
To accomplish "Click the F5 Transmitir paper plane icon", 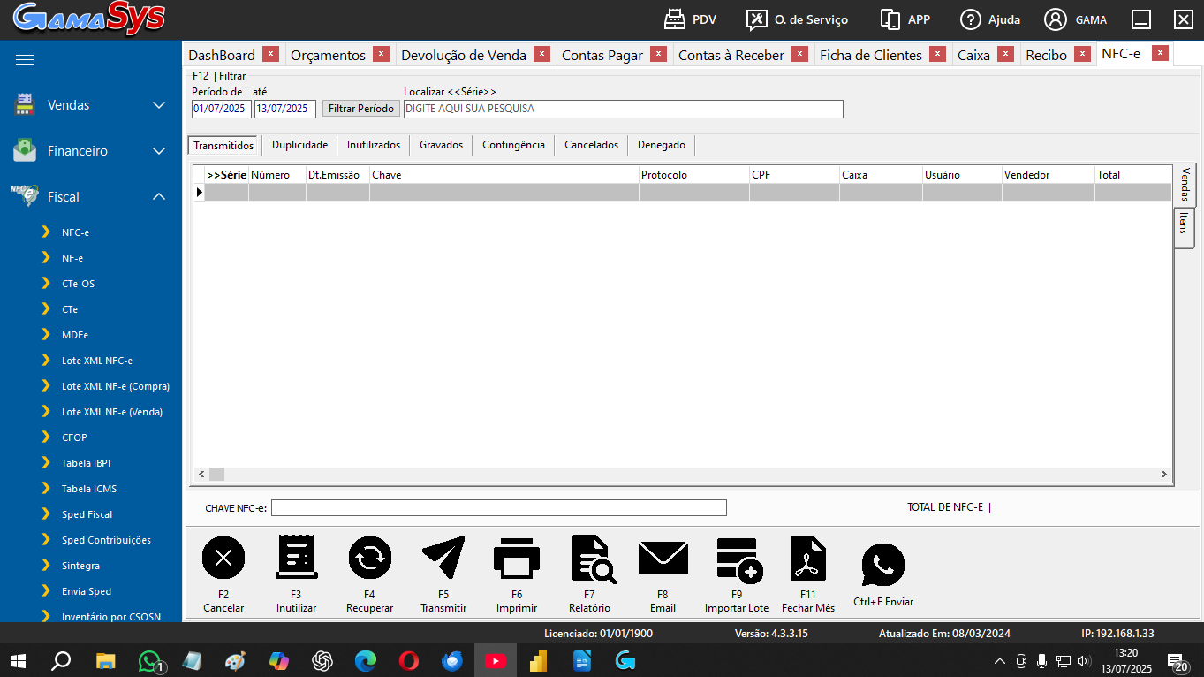I will (443, 559).
